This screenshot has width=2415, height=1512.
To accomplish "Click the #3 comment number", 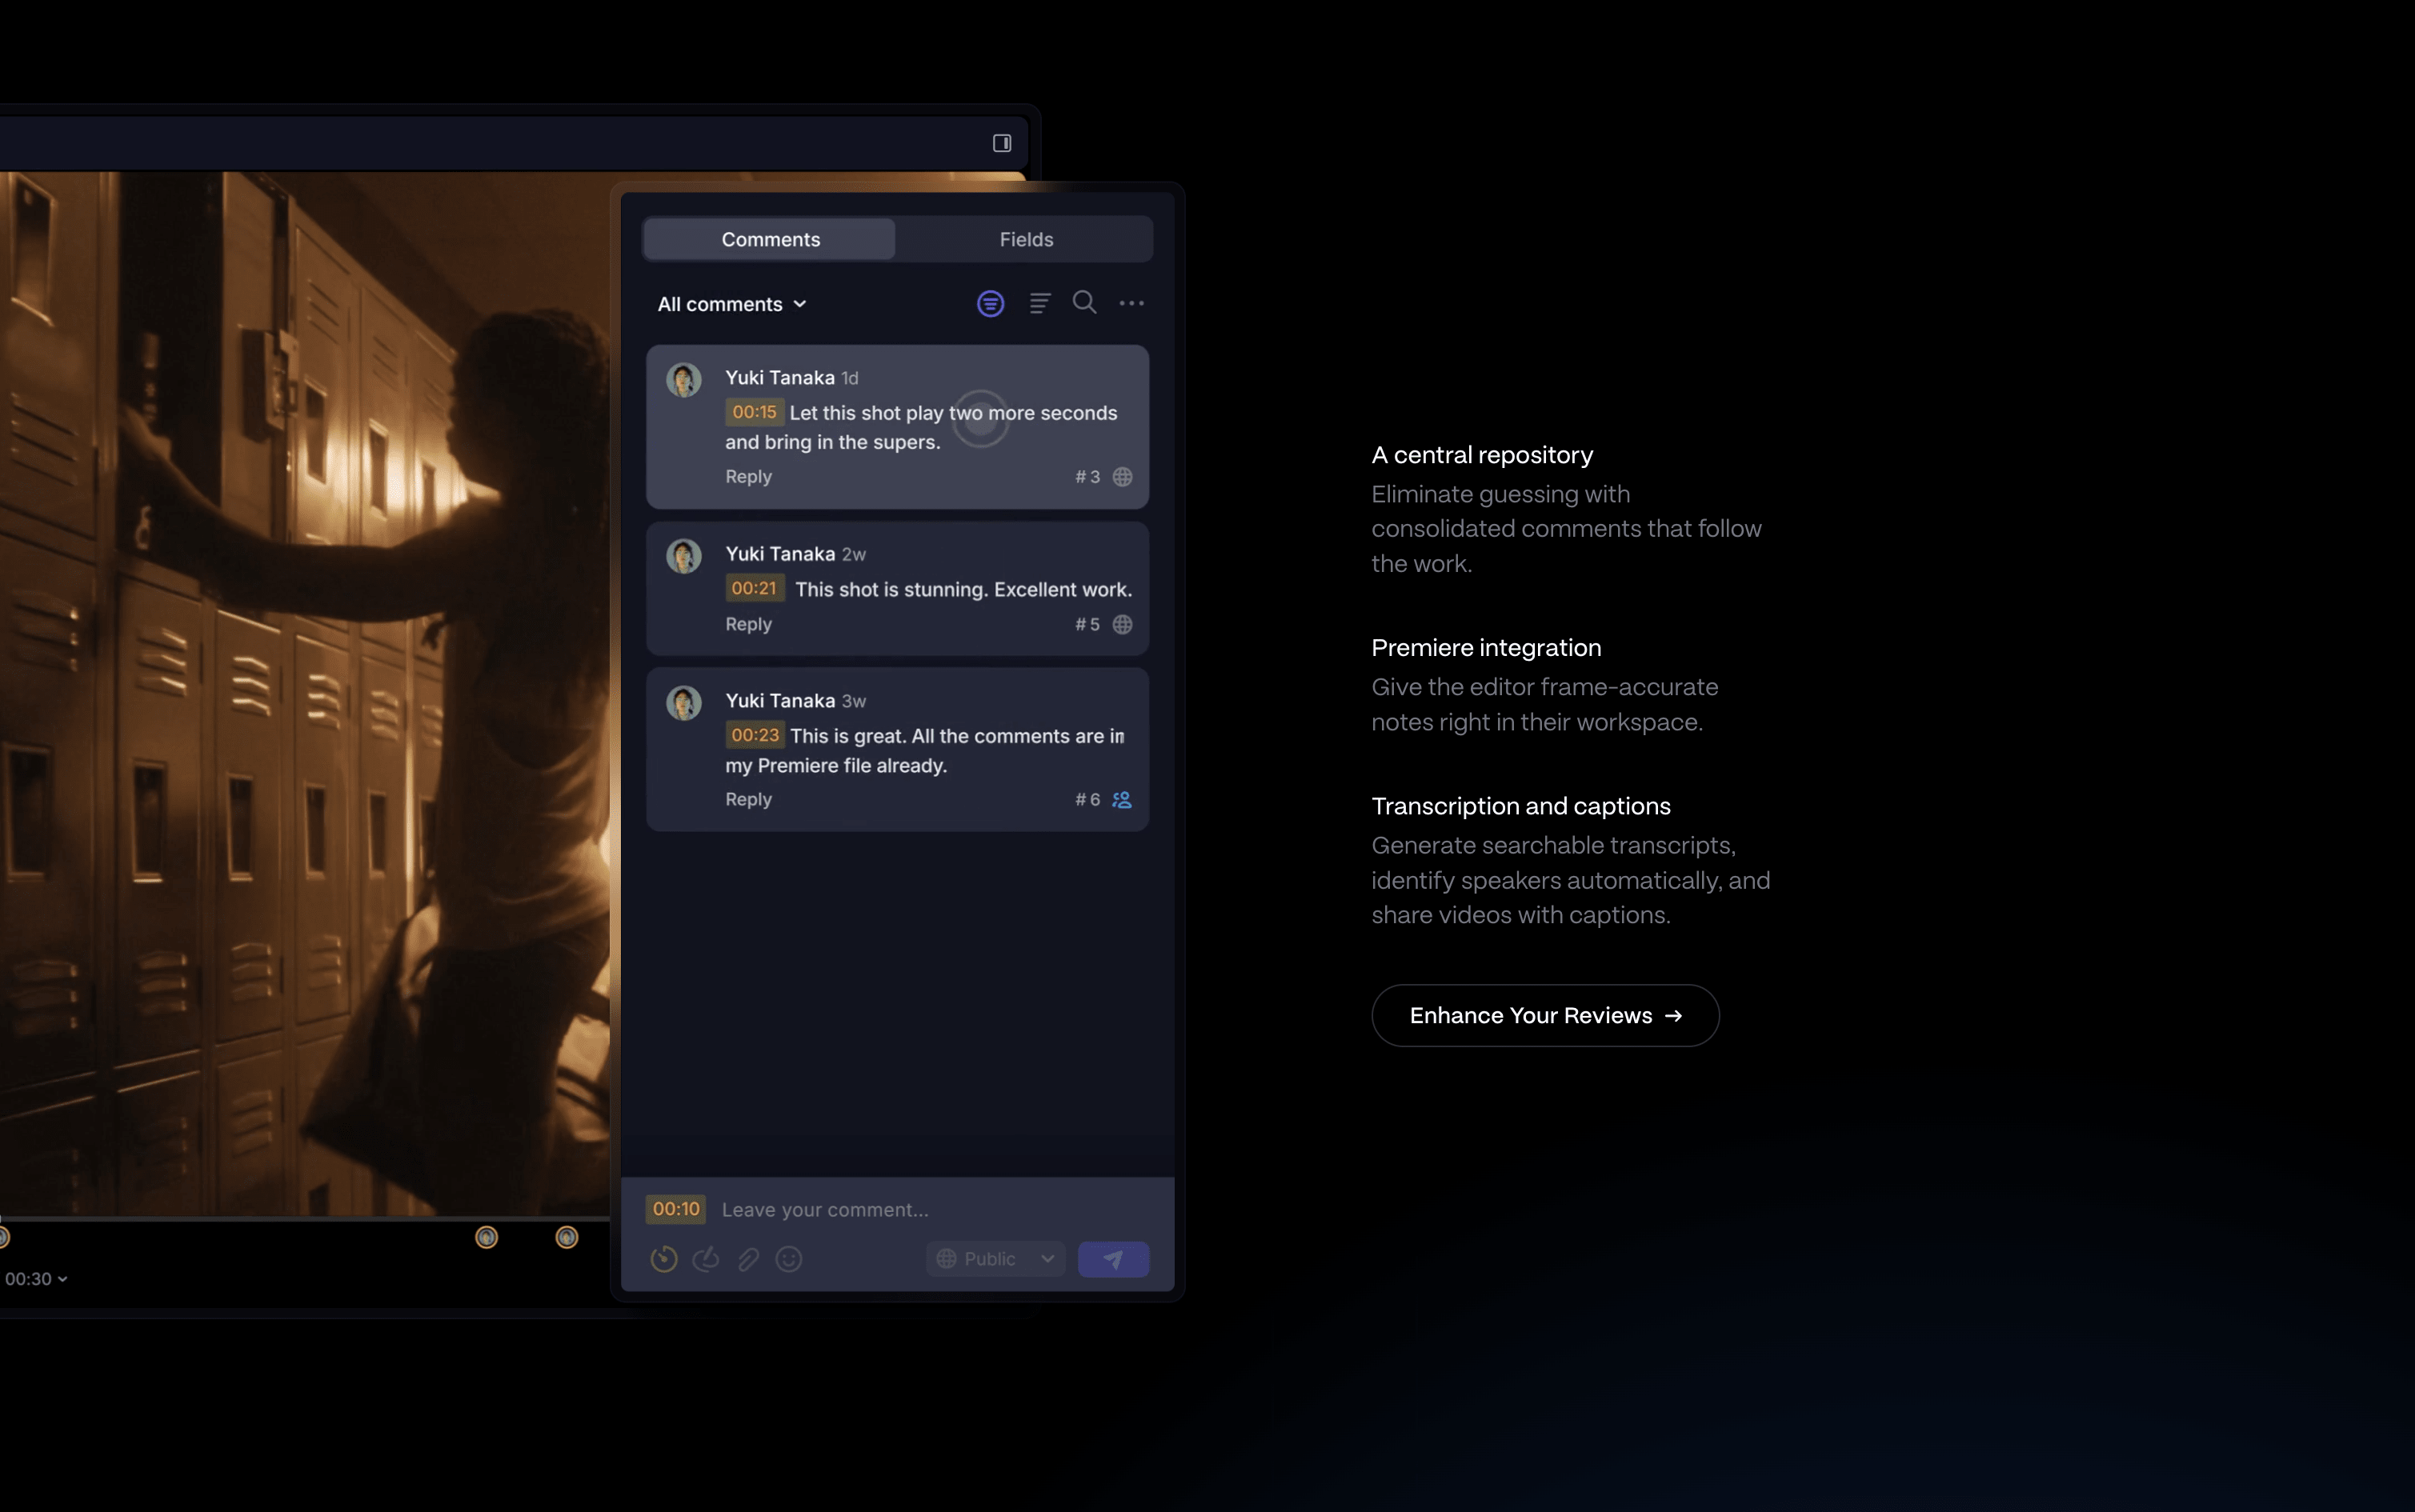I will [x=1087, y=477].
